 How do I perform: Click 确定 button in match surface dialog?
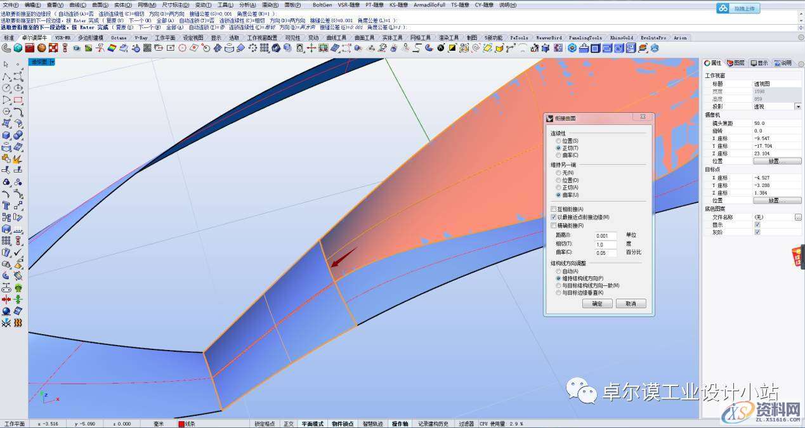[598, 304]
